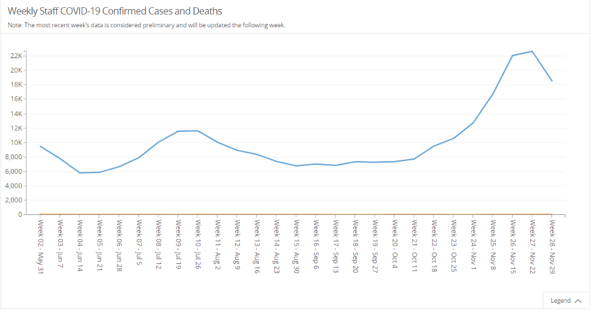Click the line's first data point above Week 02 - May 31
The image size is (592, 310).
(41, 146)
